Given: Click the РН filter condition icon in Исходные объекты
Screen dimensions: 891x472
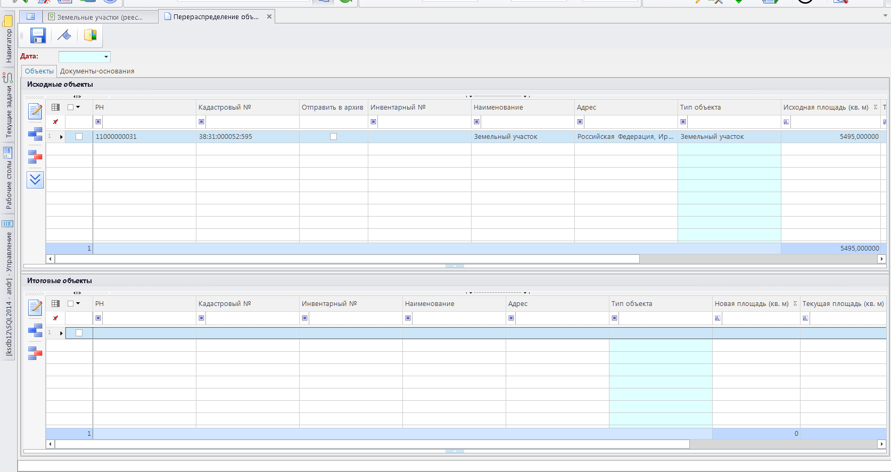Looking at the screenshot, I should coord(98,122).
